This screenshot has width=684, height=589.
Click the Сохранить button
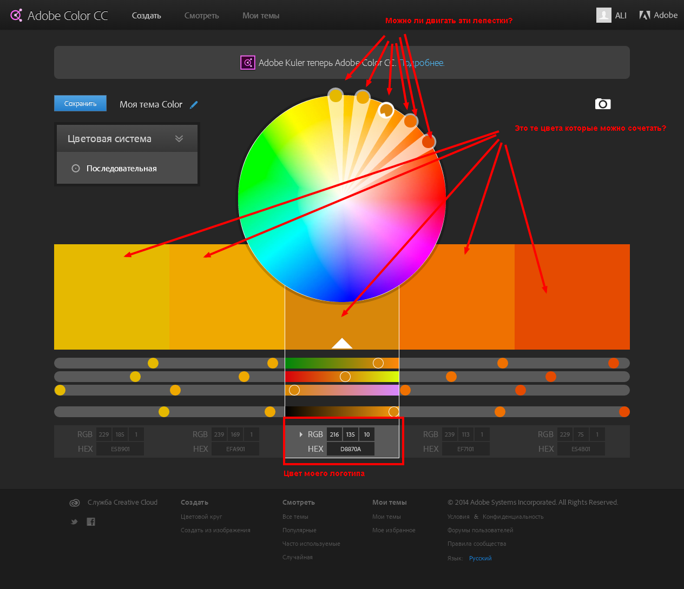80,104
